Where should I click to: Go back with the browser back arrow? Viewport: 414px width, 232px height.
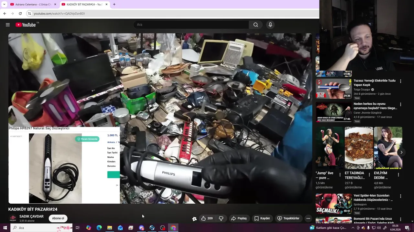(x=5, y=14)
